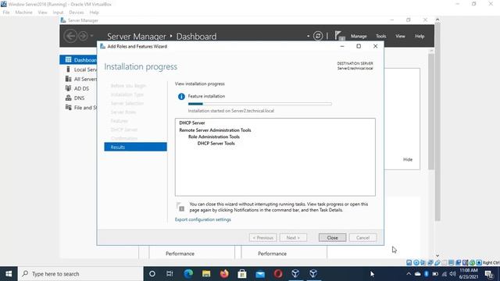The height and width of the screenshot is (281, 500).
Task: Open Mail app from taskbar
Action: pos(260,274)
